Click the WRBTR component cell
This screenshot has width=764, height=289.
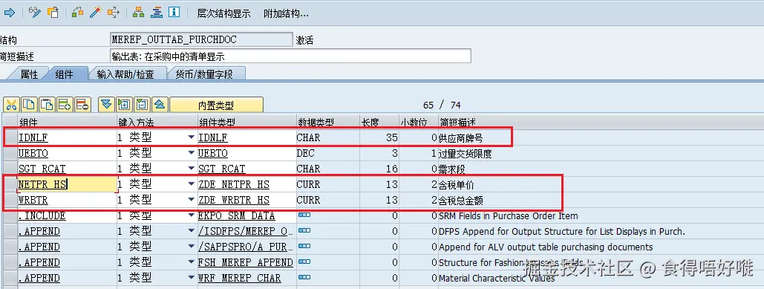67,201
